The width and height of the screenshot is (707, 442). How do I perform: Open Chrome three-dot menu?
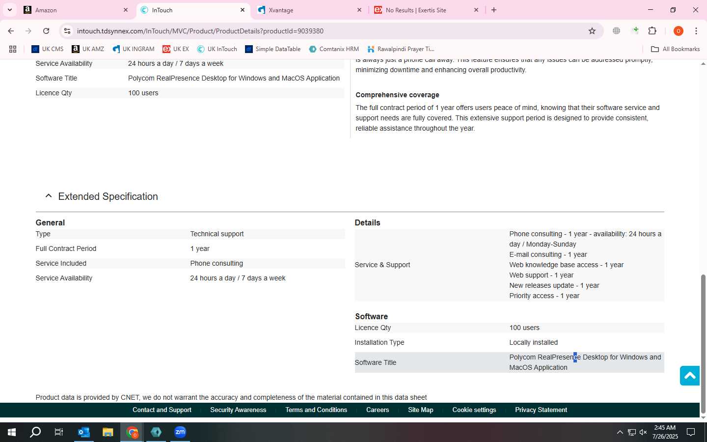696,31
